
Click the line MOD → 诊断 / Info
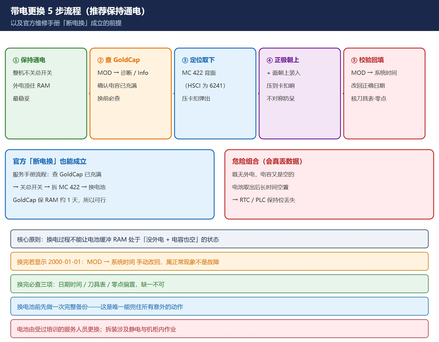[123, 73]
